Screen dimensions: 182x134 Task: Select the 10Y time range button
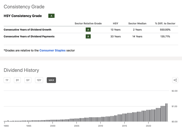point(39,80)
